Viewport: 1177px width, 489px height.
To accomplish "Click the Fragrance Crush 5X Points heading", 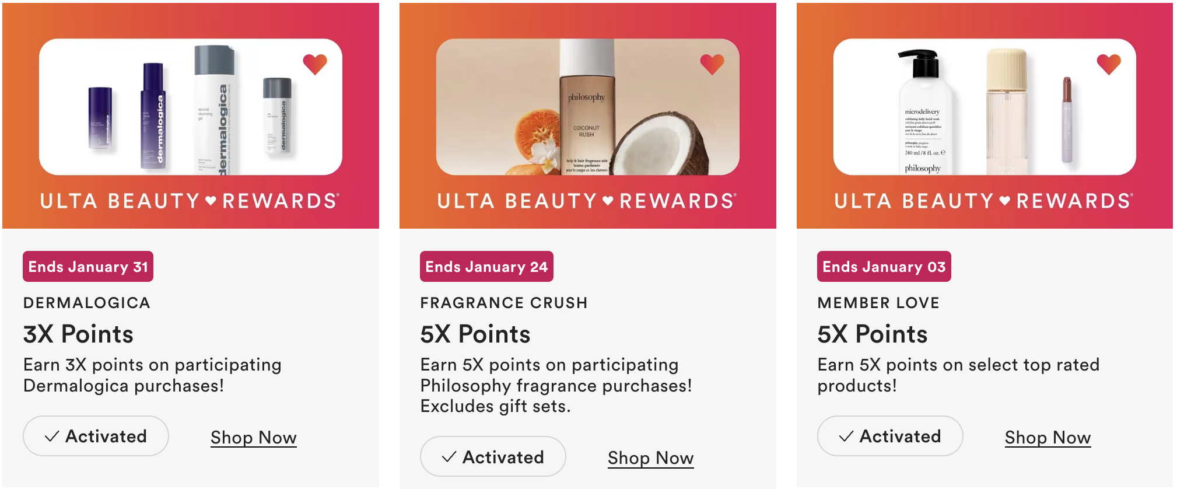I will coord(475,334).
